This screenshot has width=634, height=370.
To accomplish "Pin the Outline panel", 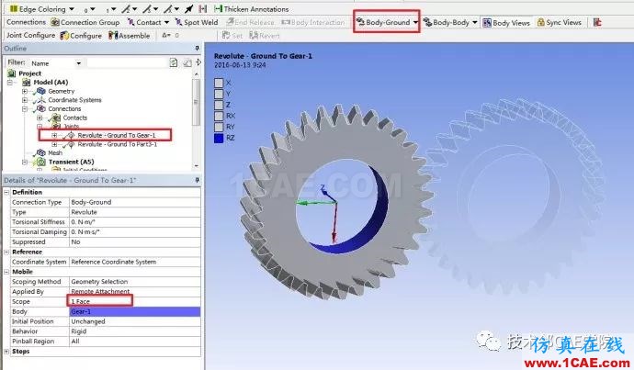I will click(x=197, y=49).
